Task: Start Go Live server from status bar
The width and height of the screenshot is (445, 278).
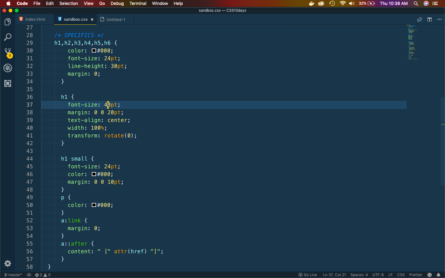Action: click(x=308, y=275)
